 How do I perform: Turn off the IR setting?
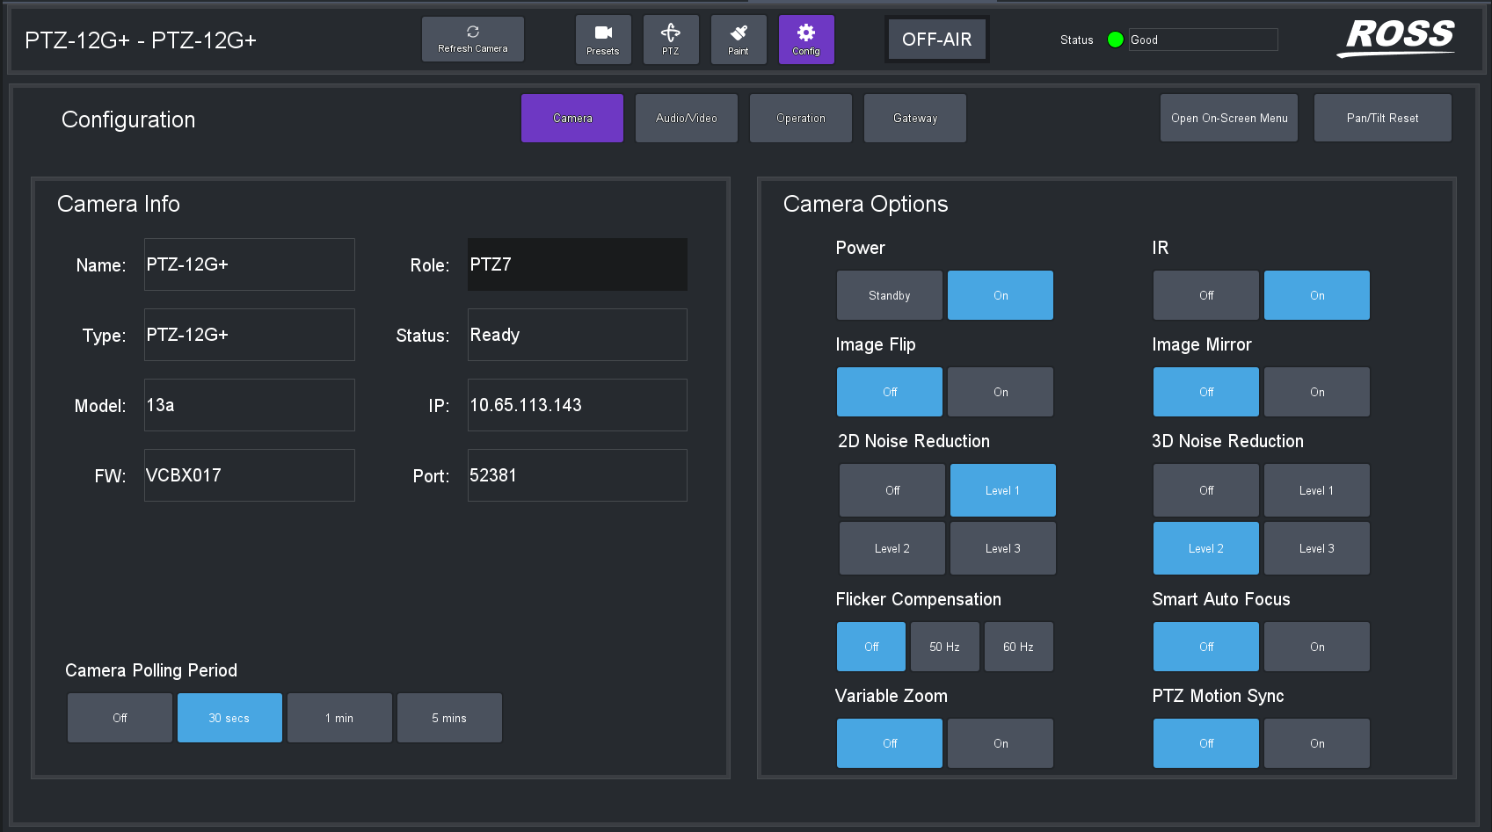pos(1205,295)
